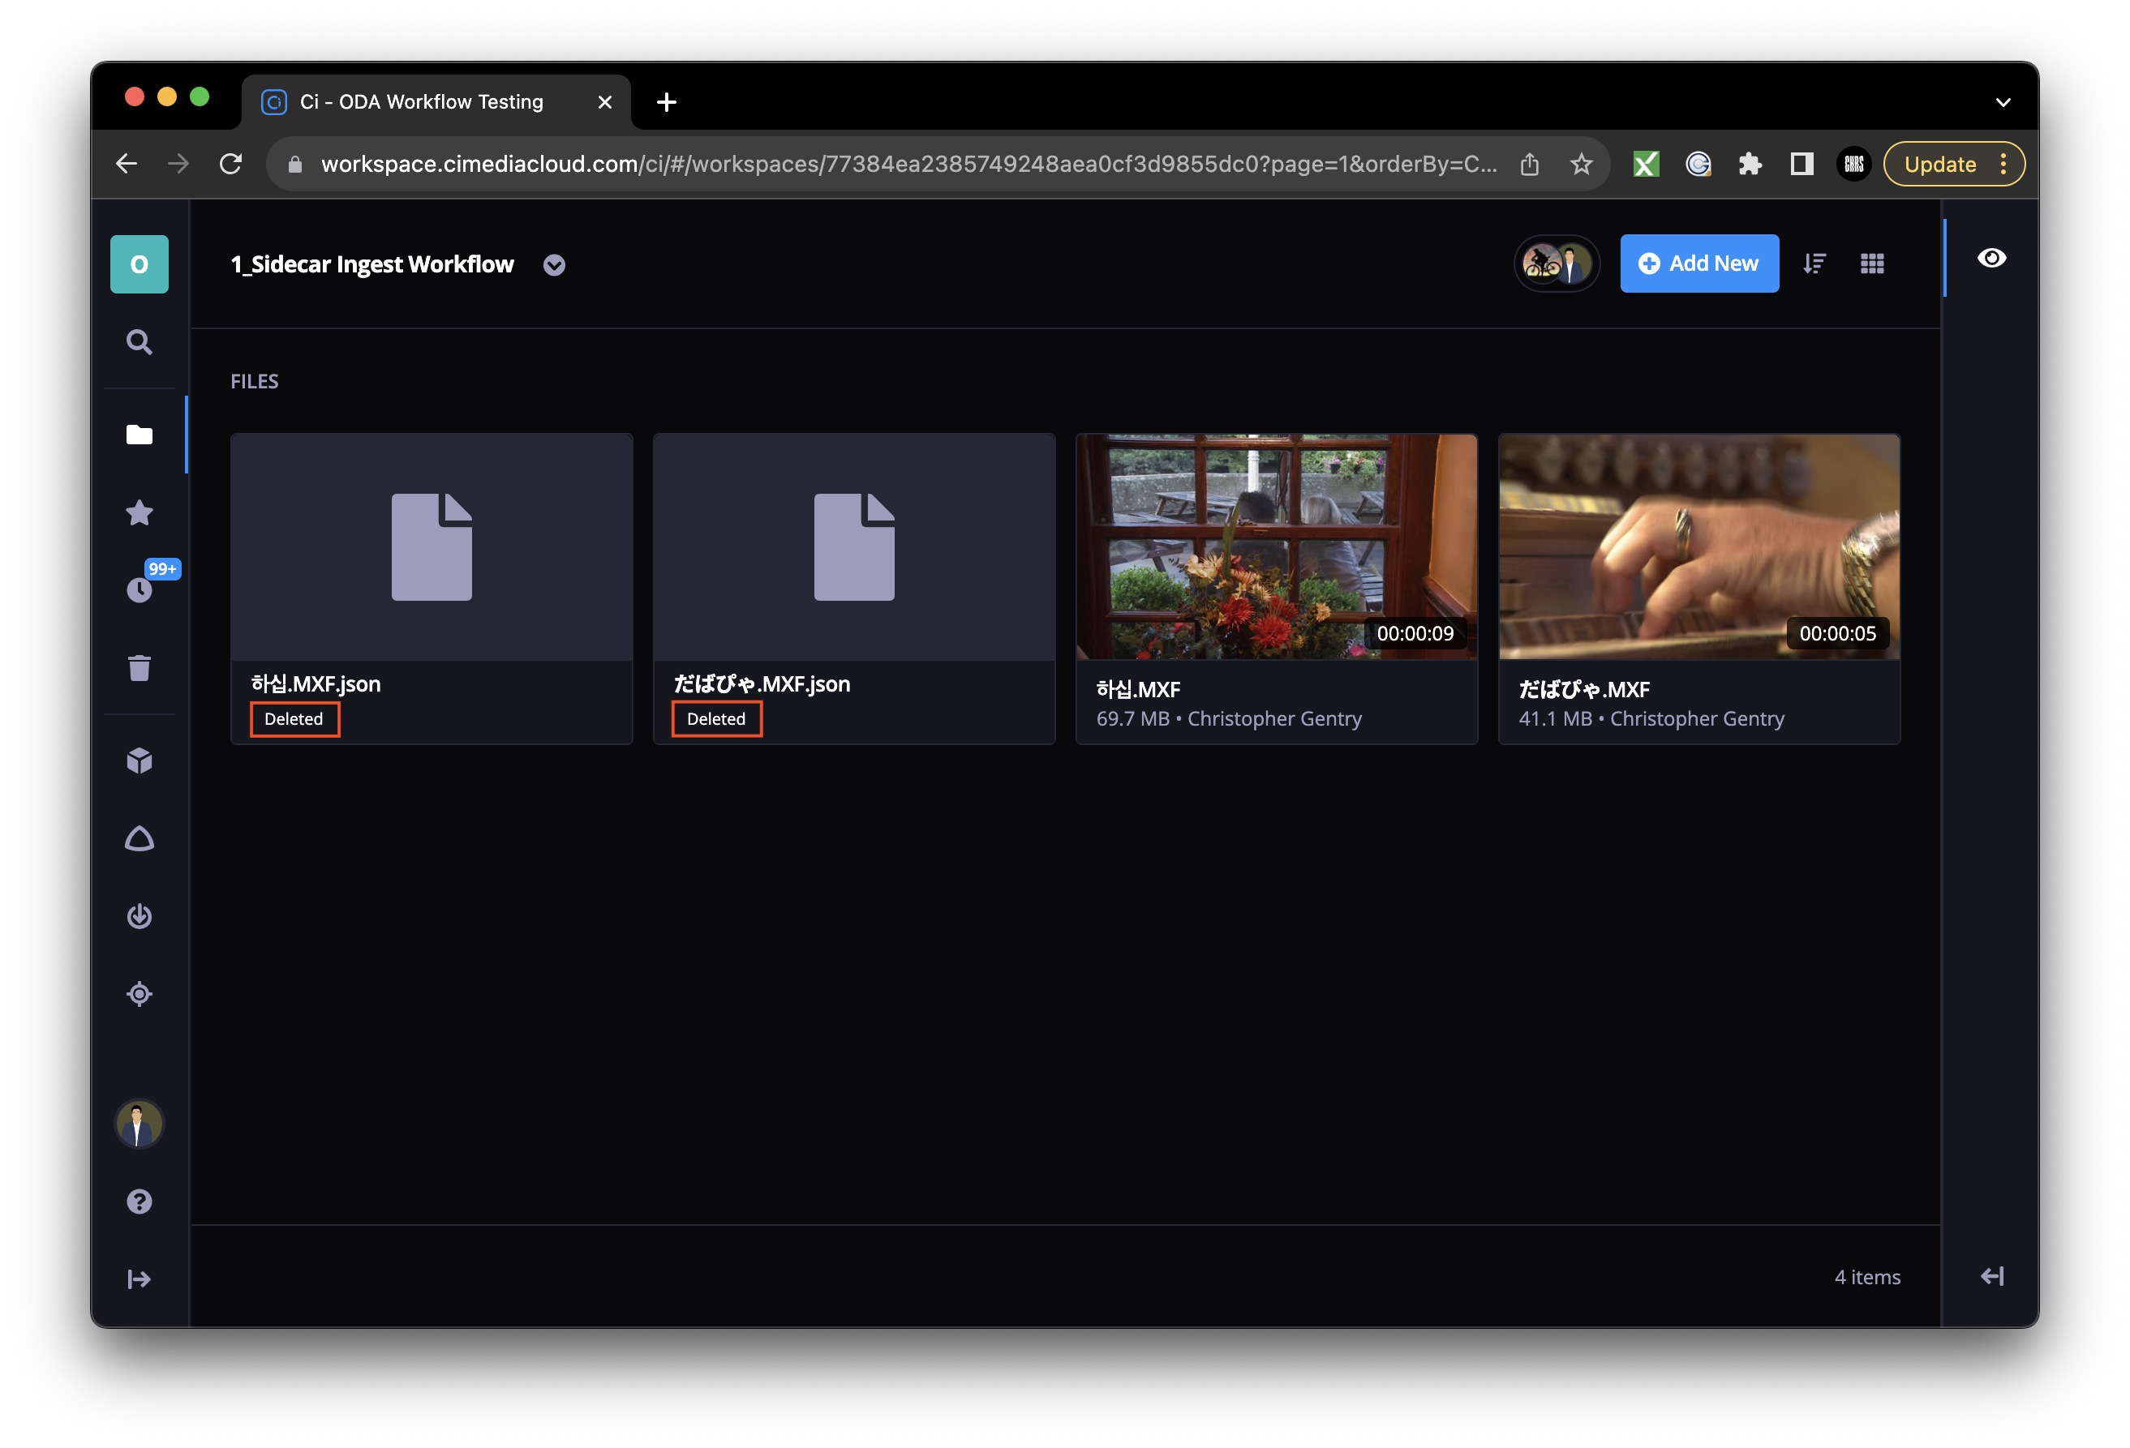Open the green X browser extension

1646,165
